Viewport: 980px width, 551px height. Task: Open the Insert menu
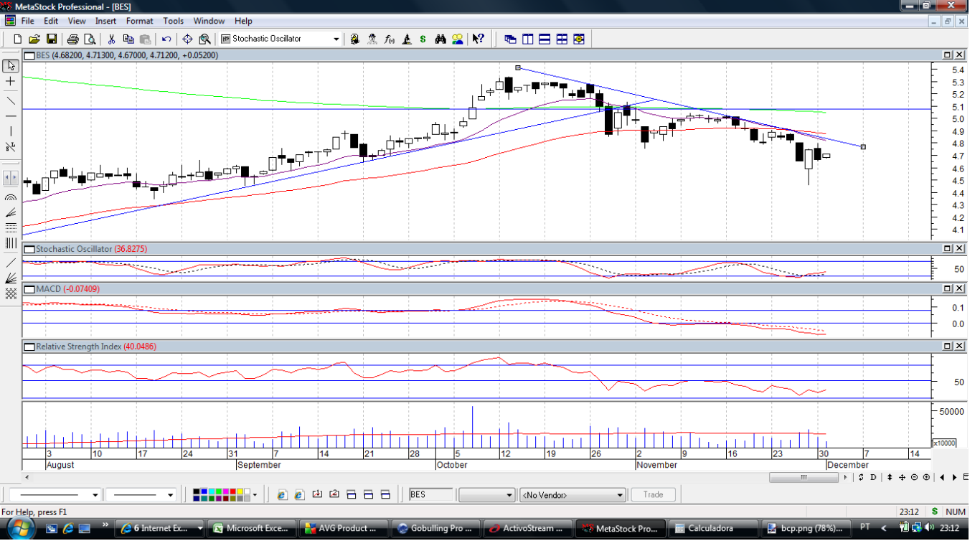click(x=105, y=21)
